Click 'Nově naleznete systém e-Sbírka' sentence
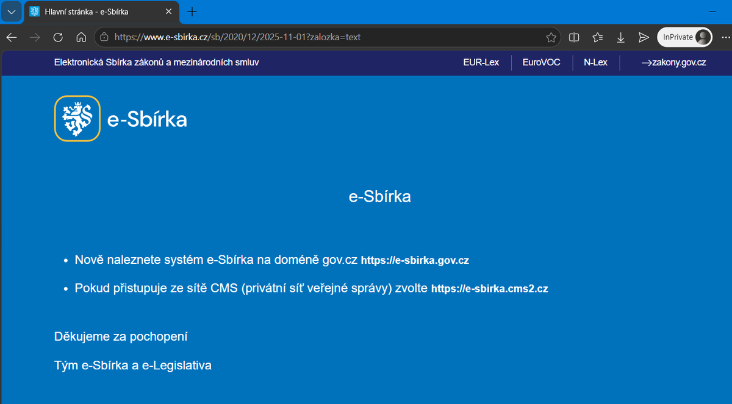 (216, 260)
